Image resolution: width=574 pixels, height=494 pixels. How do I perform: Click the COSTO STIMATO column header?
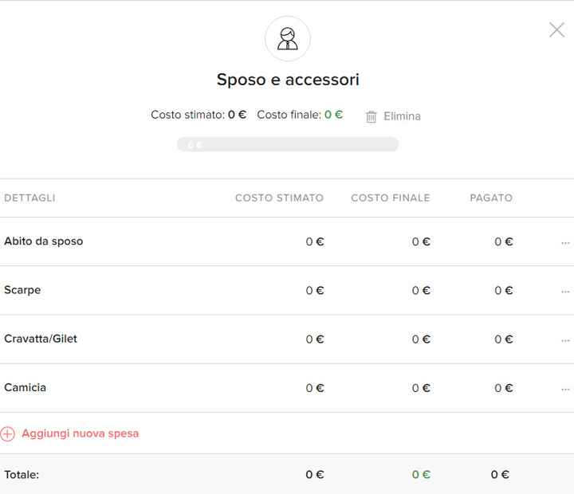(x=279, y=198)
